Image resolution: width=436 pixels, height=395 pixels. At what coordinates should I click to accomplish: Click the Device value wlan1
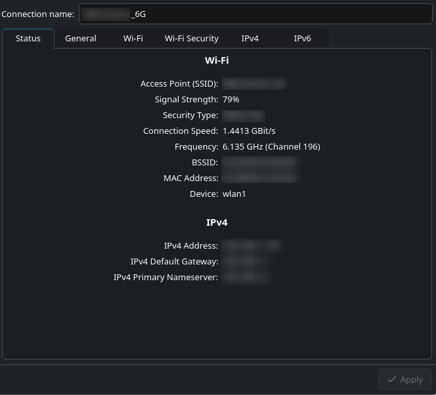tap(234, 194)
